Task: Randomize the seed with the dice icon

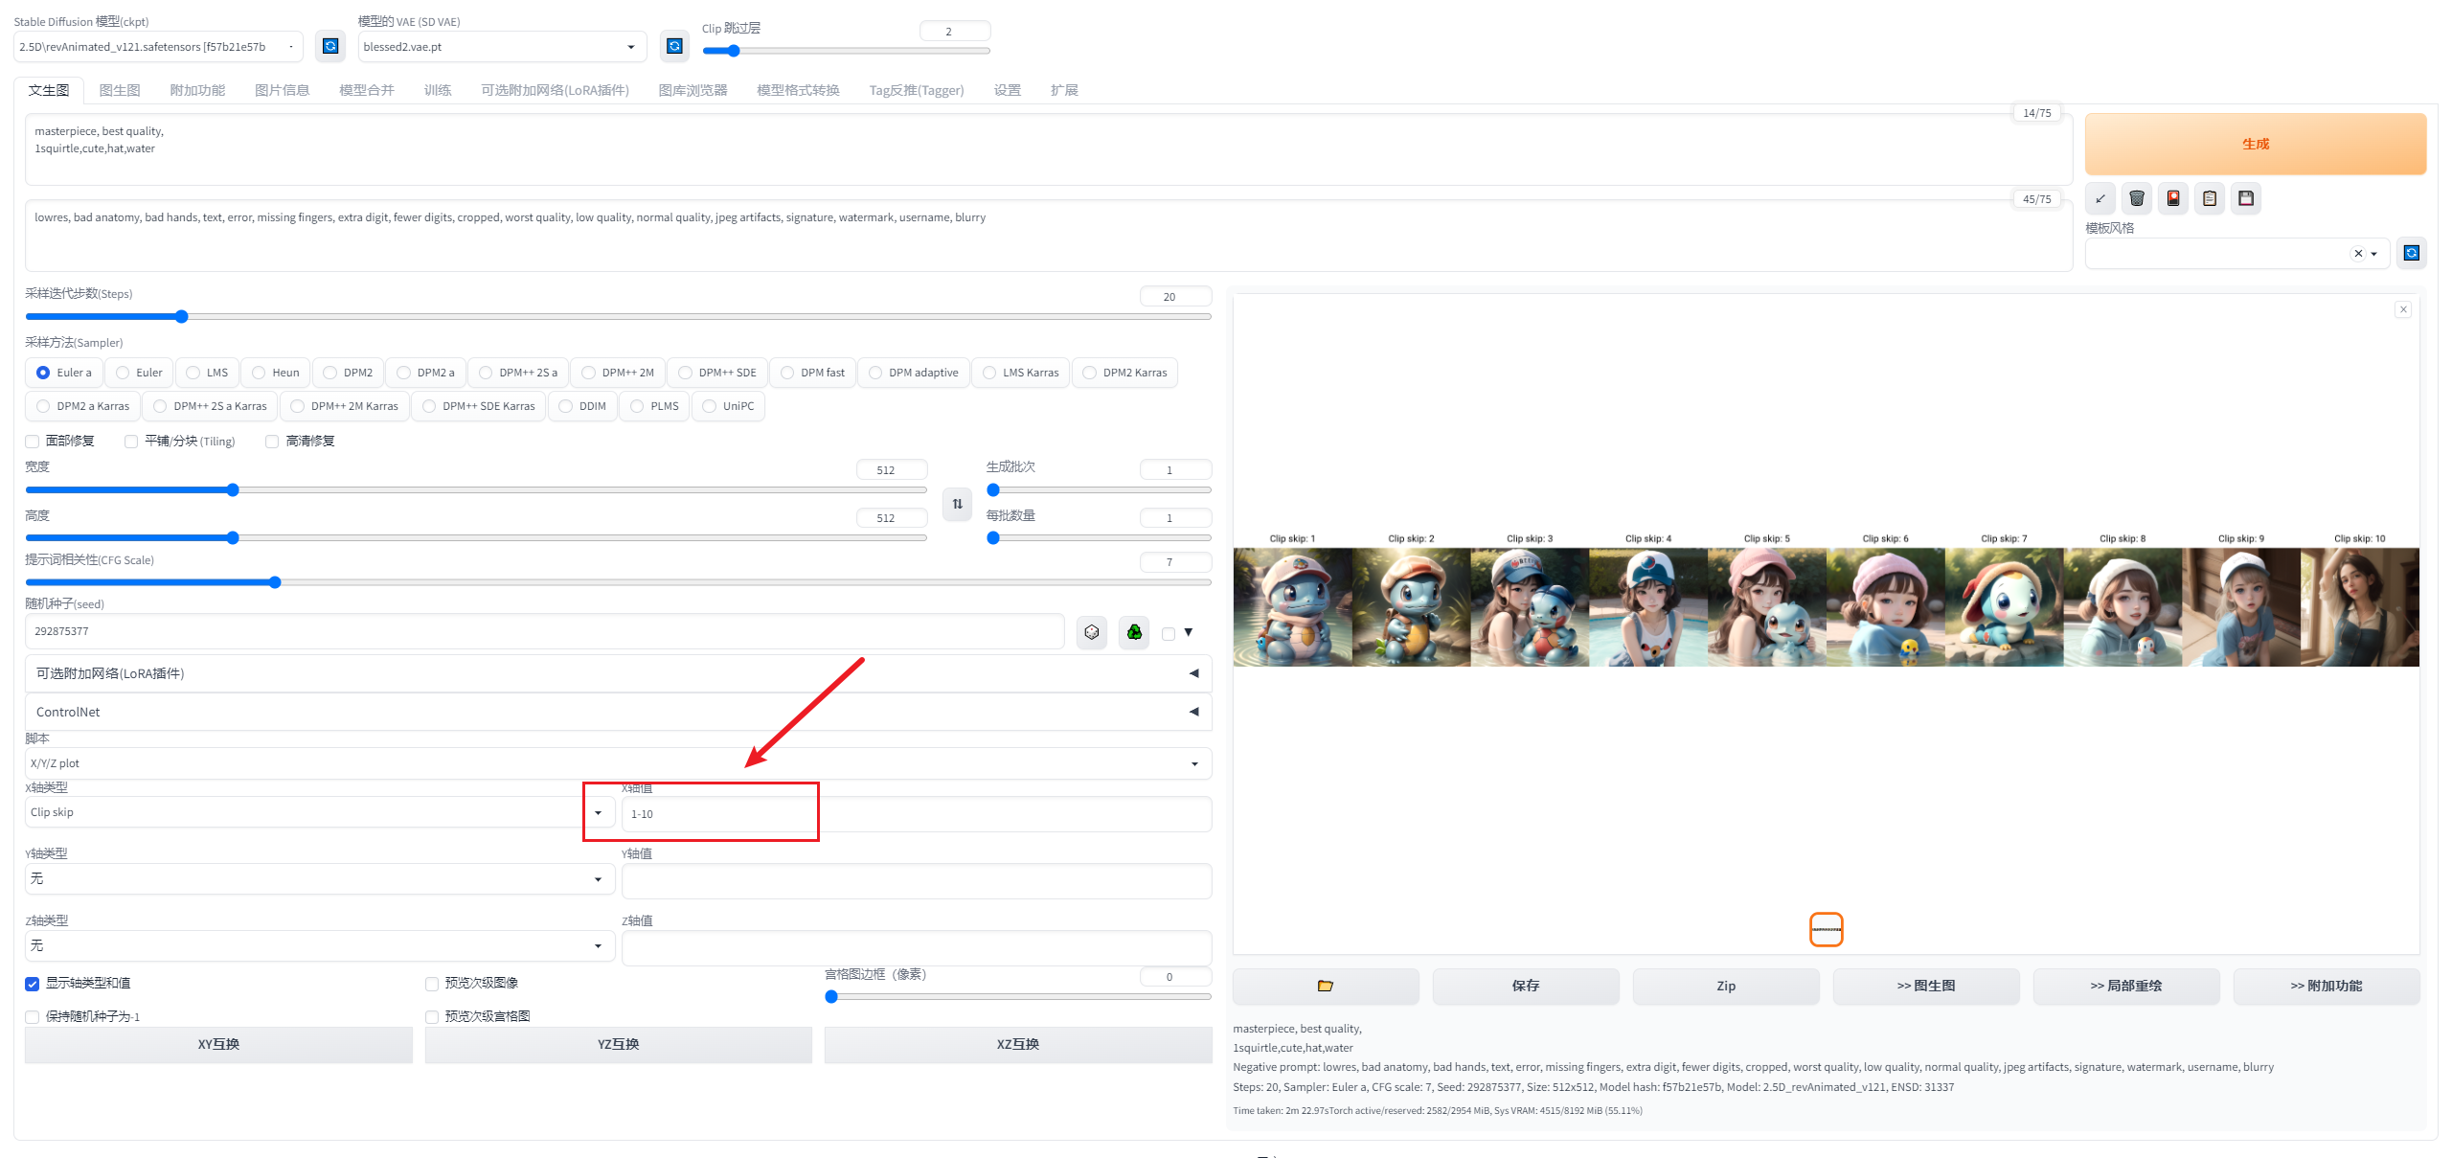Action: 1092,632
